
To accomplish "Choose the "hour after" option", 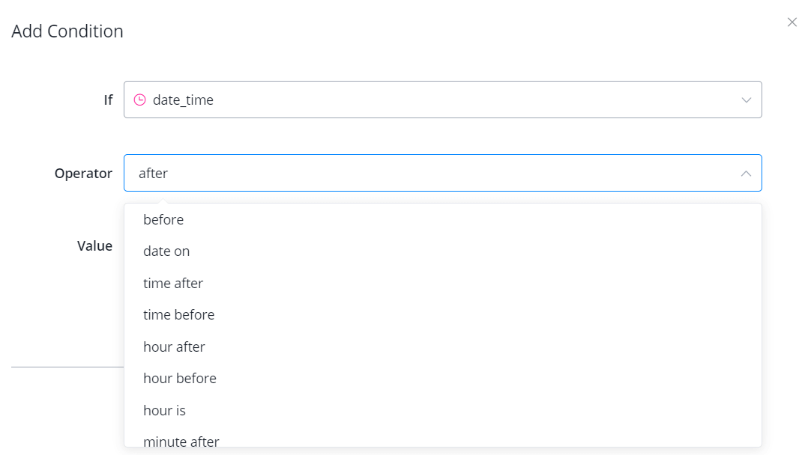I will click(x=174, y=346).
